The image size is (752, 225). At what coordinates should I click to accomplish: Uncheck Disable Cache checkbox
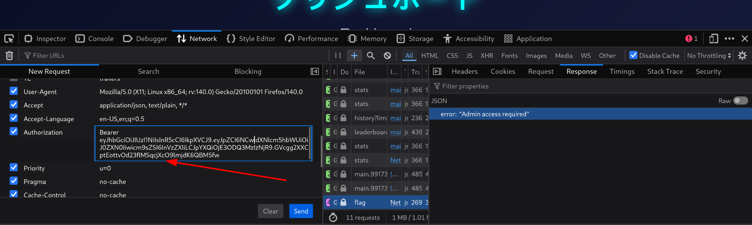(633, 55)
